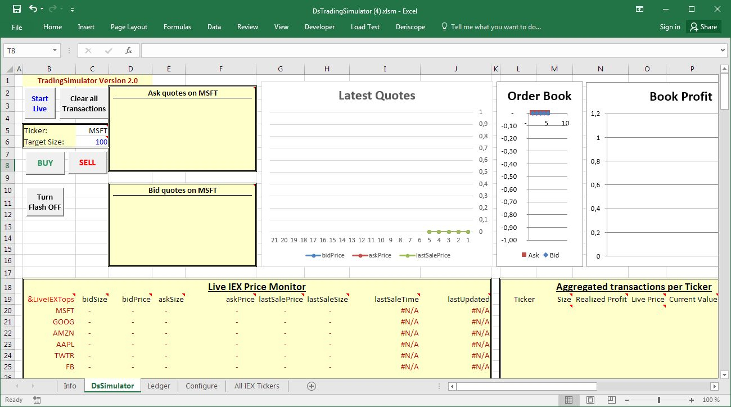The height and width of the screenshot is (407, 731).
Task: Toggle live feed with the Start Live button
Action: [40, 103]
